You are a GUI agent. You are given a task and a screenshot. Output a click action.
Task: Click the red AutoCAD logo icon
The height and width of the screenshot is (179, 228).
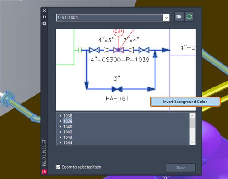pos(44,172)
